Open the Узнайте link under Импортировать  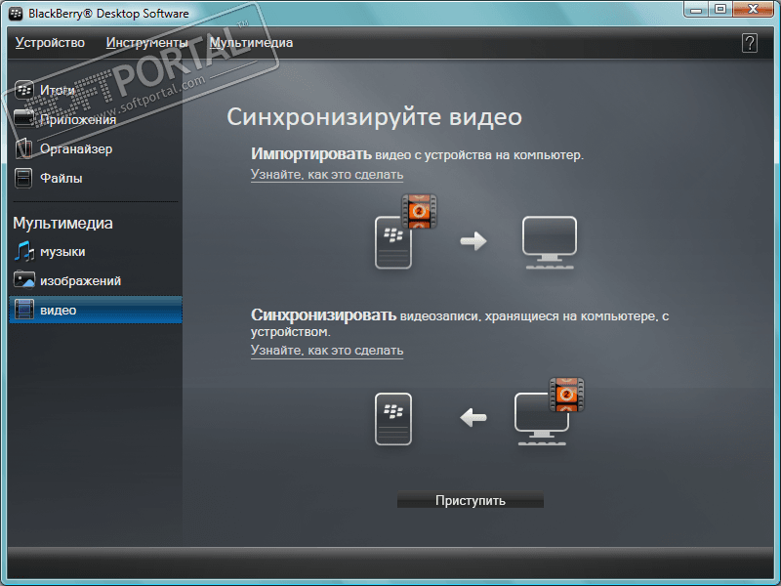click(327, 175)
